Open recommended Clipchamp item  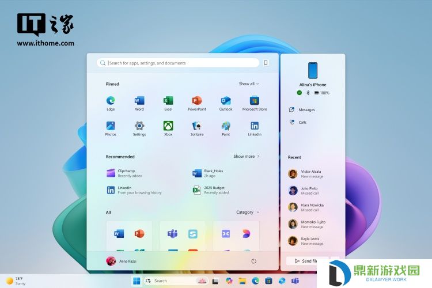124,173
